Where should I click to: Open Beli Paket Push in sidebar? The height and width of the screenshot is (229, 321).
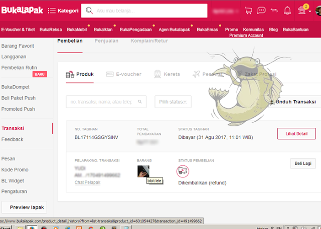(19, 98)
